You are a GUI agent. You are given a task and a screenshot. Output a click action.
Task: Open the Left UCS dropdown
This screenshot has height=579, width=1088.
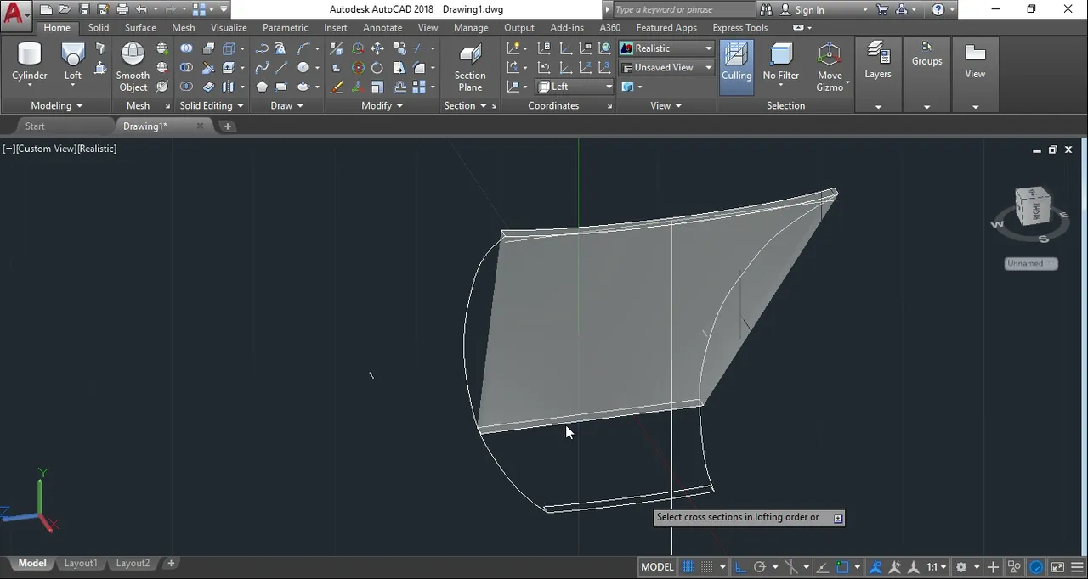(x=575, y=87)
